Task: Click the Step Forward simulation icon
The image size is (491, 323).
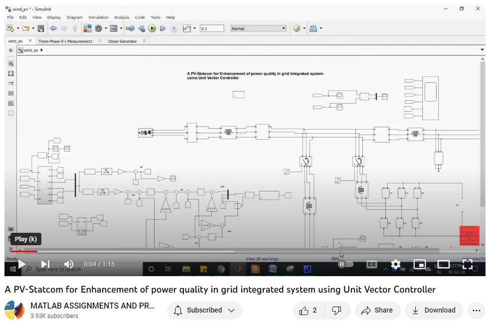Action: (163, 28)
